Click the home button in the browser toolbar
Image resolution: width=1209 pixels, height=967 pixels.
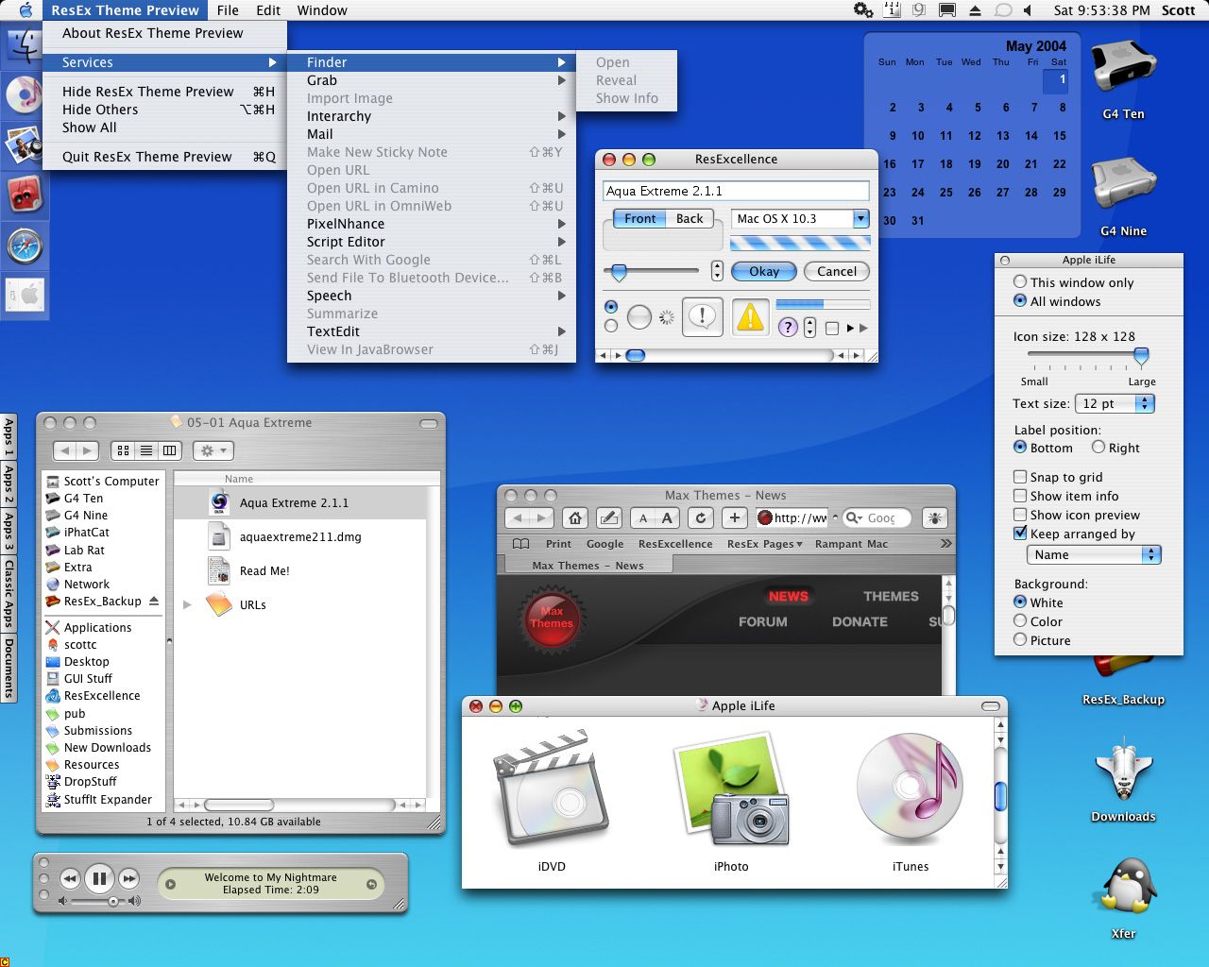575,517
